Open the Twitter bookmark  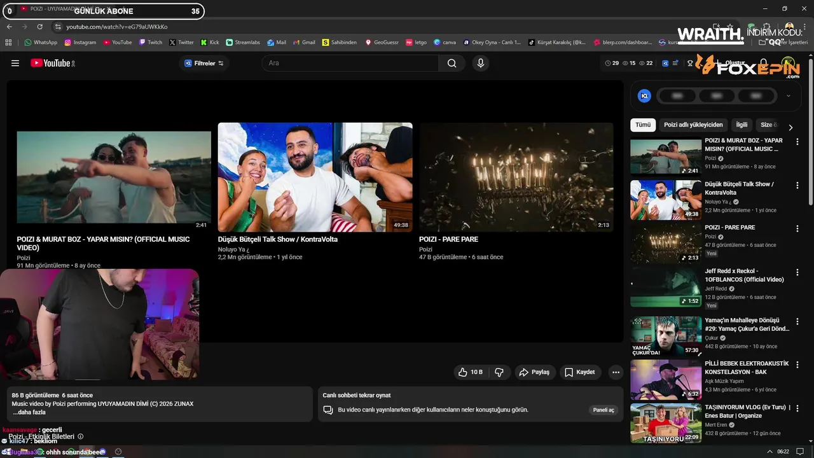181,43
